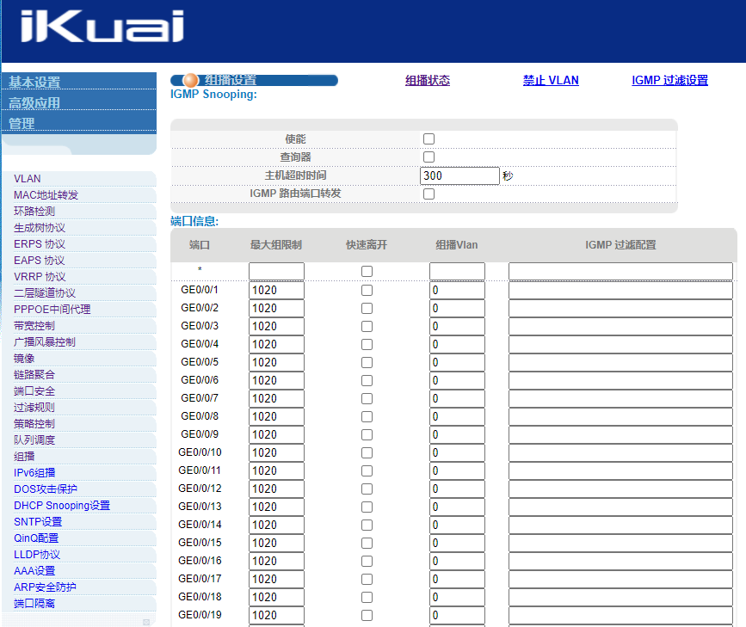Open the 禁止 VLAN tab
The height and width of the screenshot is (627, 746).
pos(551,80)
